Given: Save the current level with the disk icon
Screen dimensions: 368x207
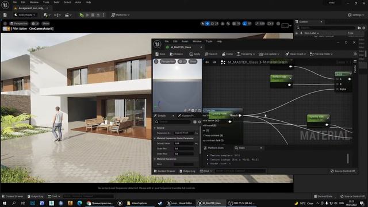Looking at the screenshot, I should click(5, 15).
